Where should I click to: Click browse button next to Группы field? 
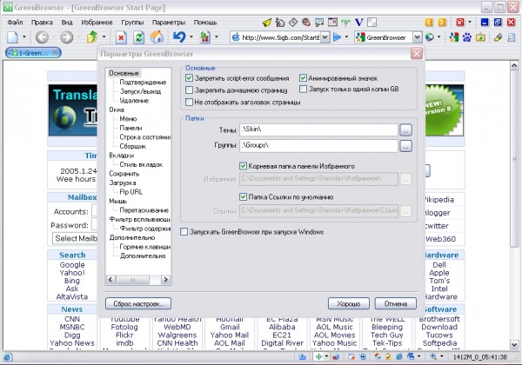click(x=405, y=146)
